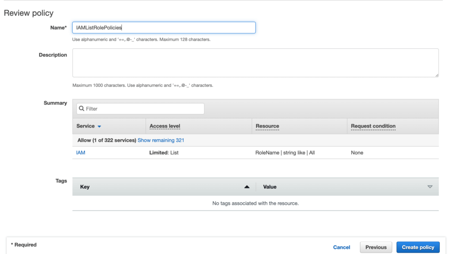Open the IAM service link
Screen dimensions: 454x254
(x=81, y=152)
